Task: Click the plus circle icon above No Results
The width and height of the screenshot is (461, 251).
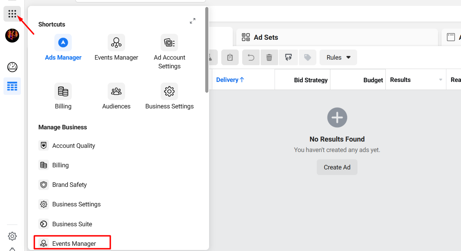Action: tap(337, 117)
